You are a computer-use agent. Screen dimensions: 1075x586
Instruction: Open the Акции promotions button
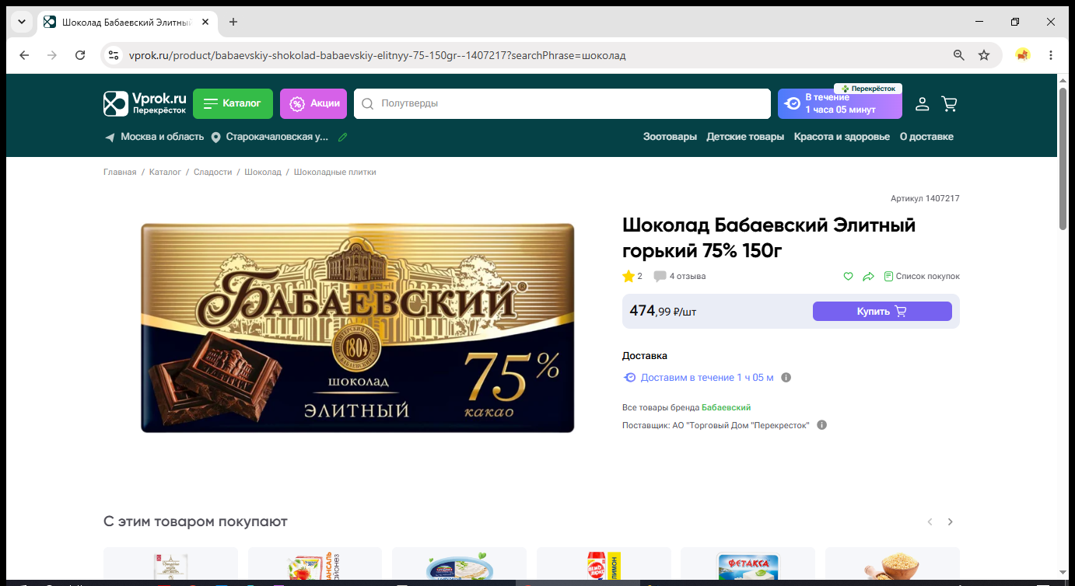(x=313, y=103)
